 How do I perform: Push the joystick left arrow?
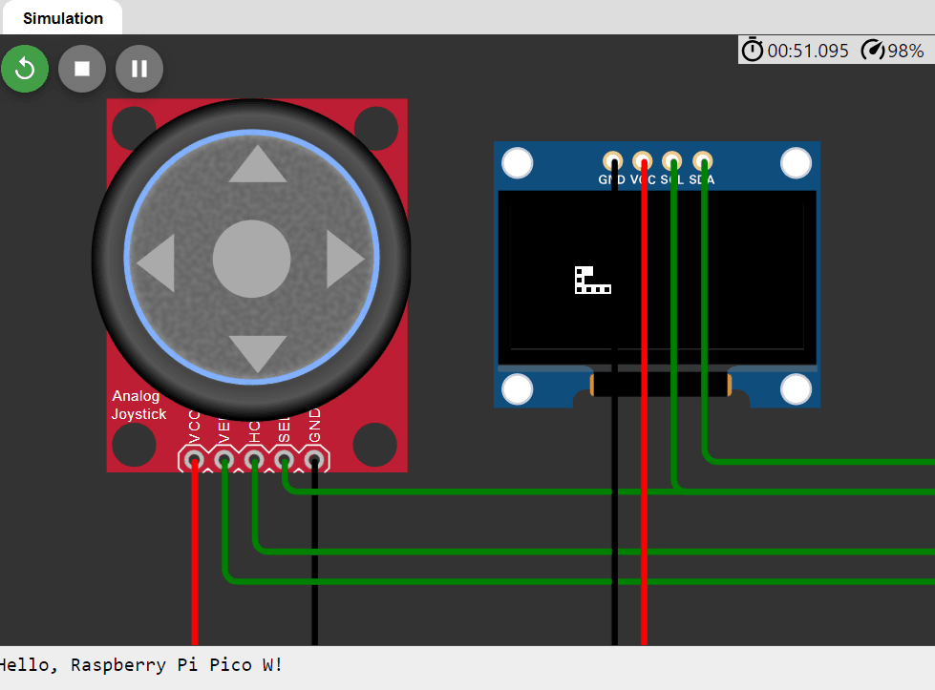[157, 261]
